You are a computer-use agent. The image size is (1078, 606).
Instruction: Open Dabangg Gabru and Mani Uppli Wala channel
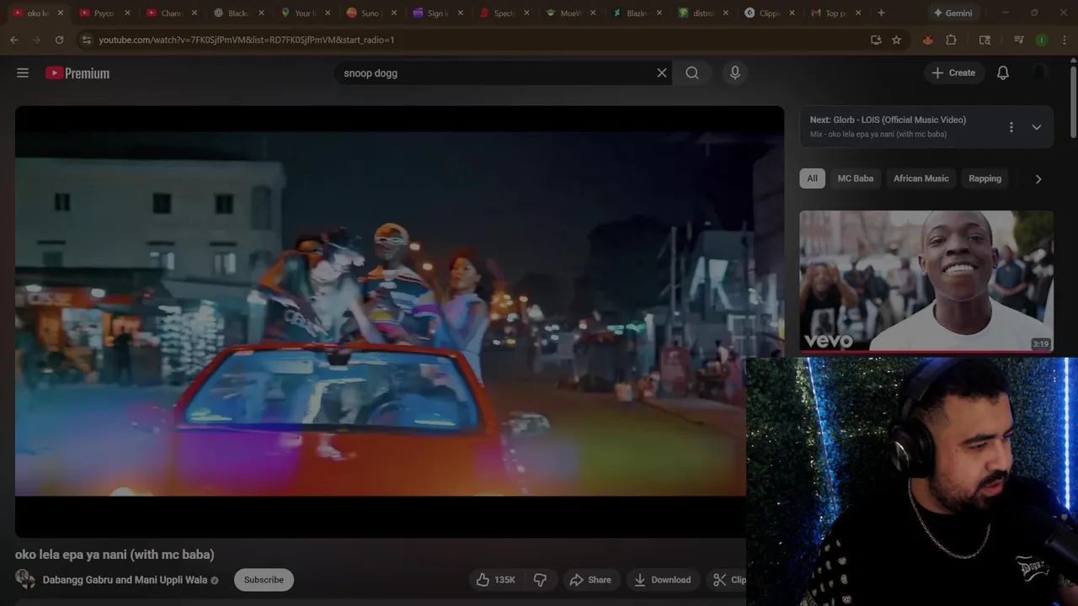click(x=125, y=580)
